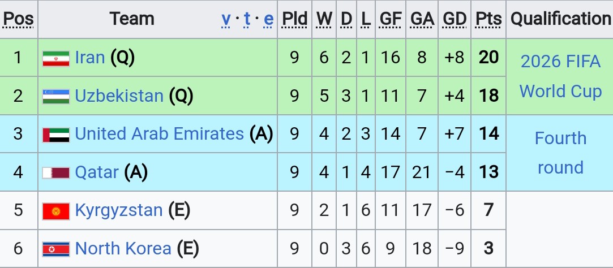Click the 'e' edit template link
The width and height of the screenshot is (613, 268).
tap(269, 19)
